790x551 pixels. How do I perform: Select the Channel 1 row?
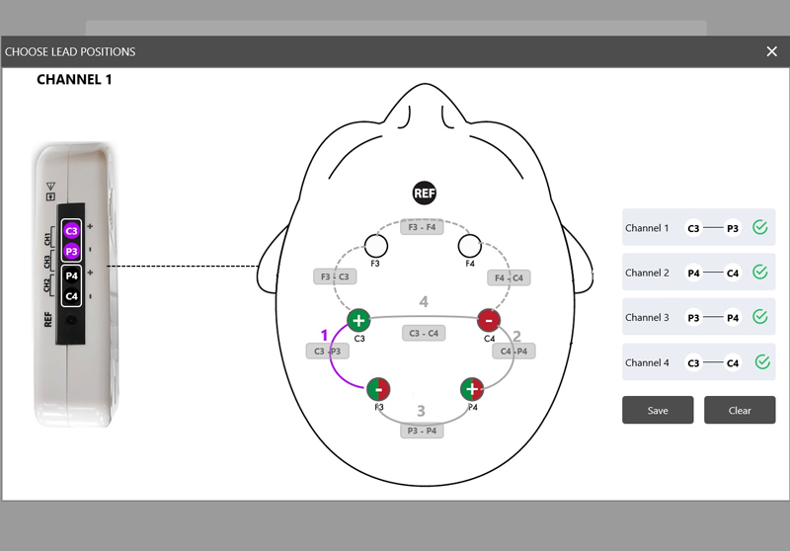697,228
